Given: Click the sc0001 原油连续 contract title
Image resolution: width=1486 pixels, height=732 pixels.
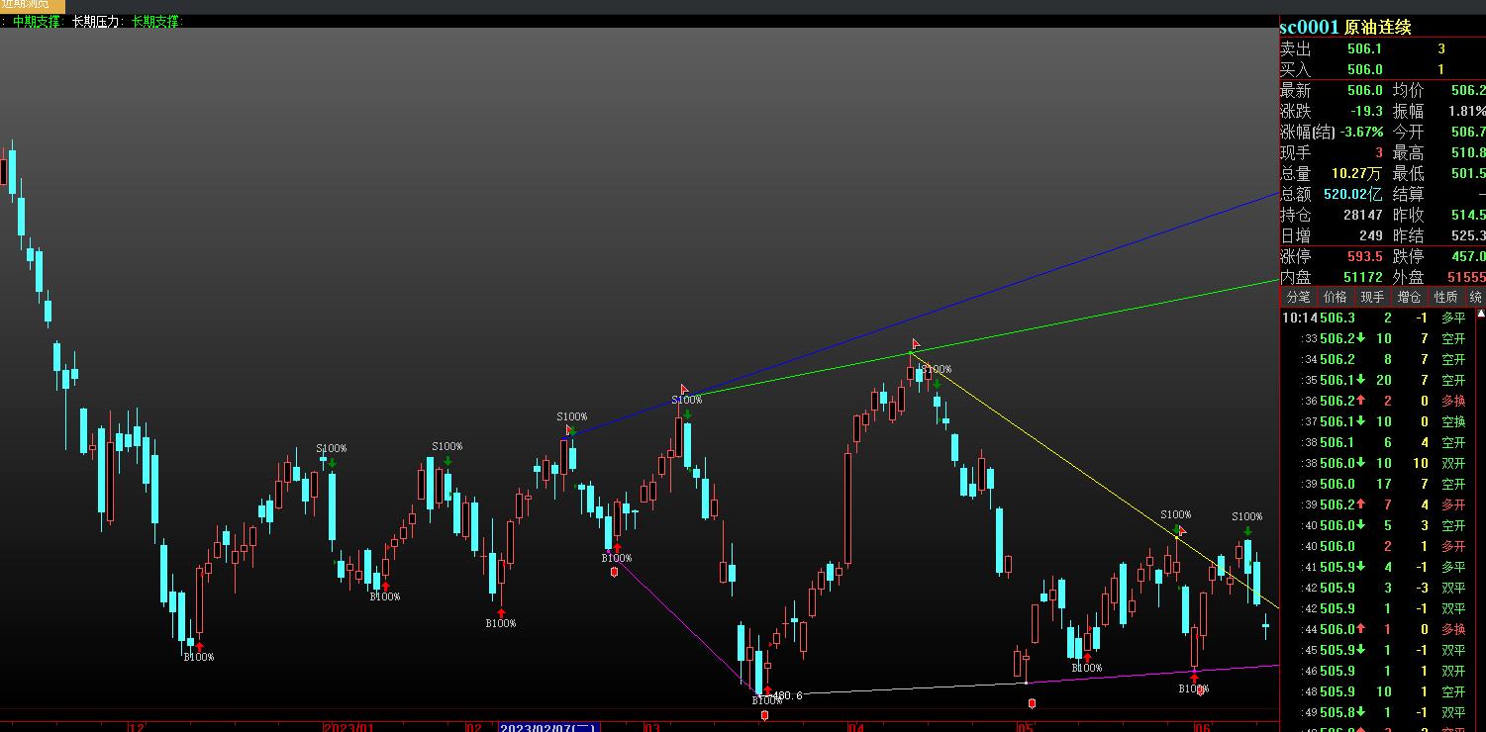Looking at the screenshot, I should click(1345, 28).
